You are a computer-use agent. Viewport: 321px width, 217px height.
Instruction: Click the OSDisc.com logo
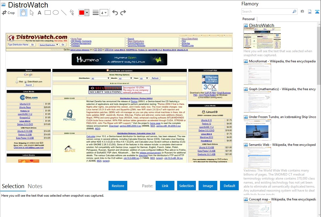click(29, 98)
